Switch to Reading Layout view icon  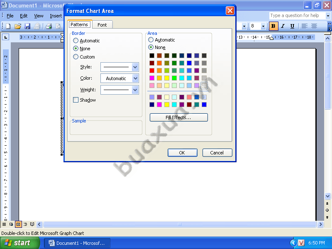32,224
